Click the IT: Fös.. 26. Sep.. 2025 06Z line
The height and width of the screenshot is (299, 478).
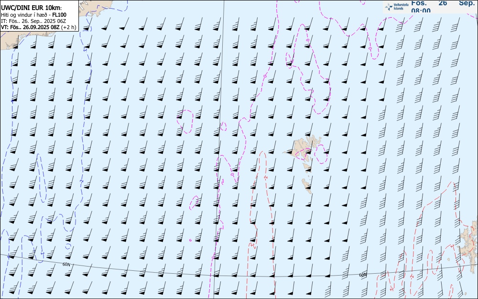pos(33,21)
